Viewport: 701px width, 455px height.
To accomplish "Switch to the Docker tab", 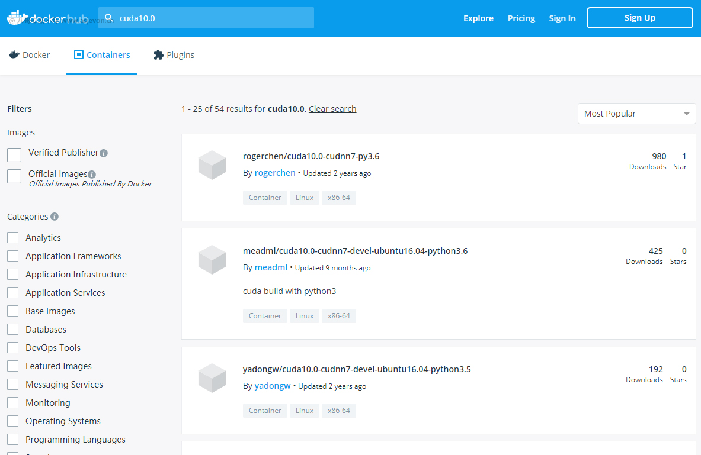I will 30,55.
